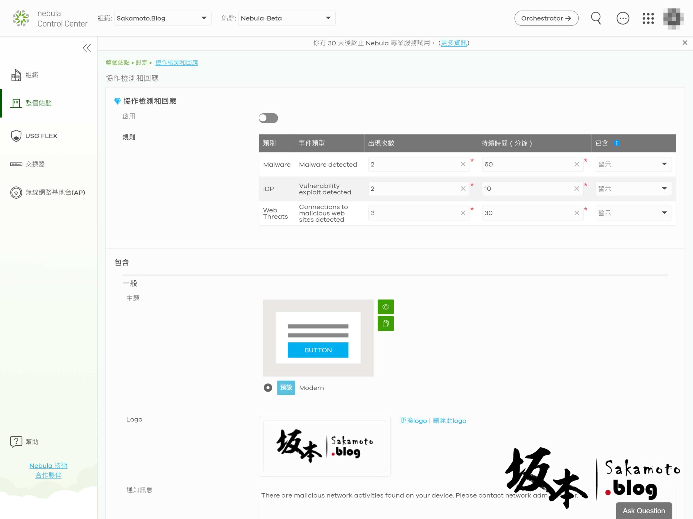The width and height of the screenshot is (693, 519).
Task: Open USG FLEX in the sidebar
Action: click(x=41, y=136)
